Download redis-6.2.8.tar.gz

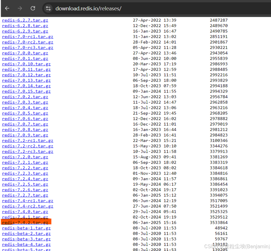pos(25,26)
